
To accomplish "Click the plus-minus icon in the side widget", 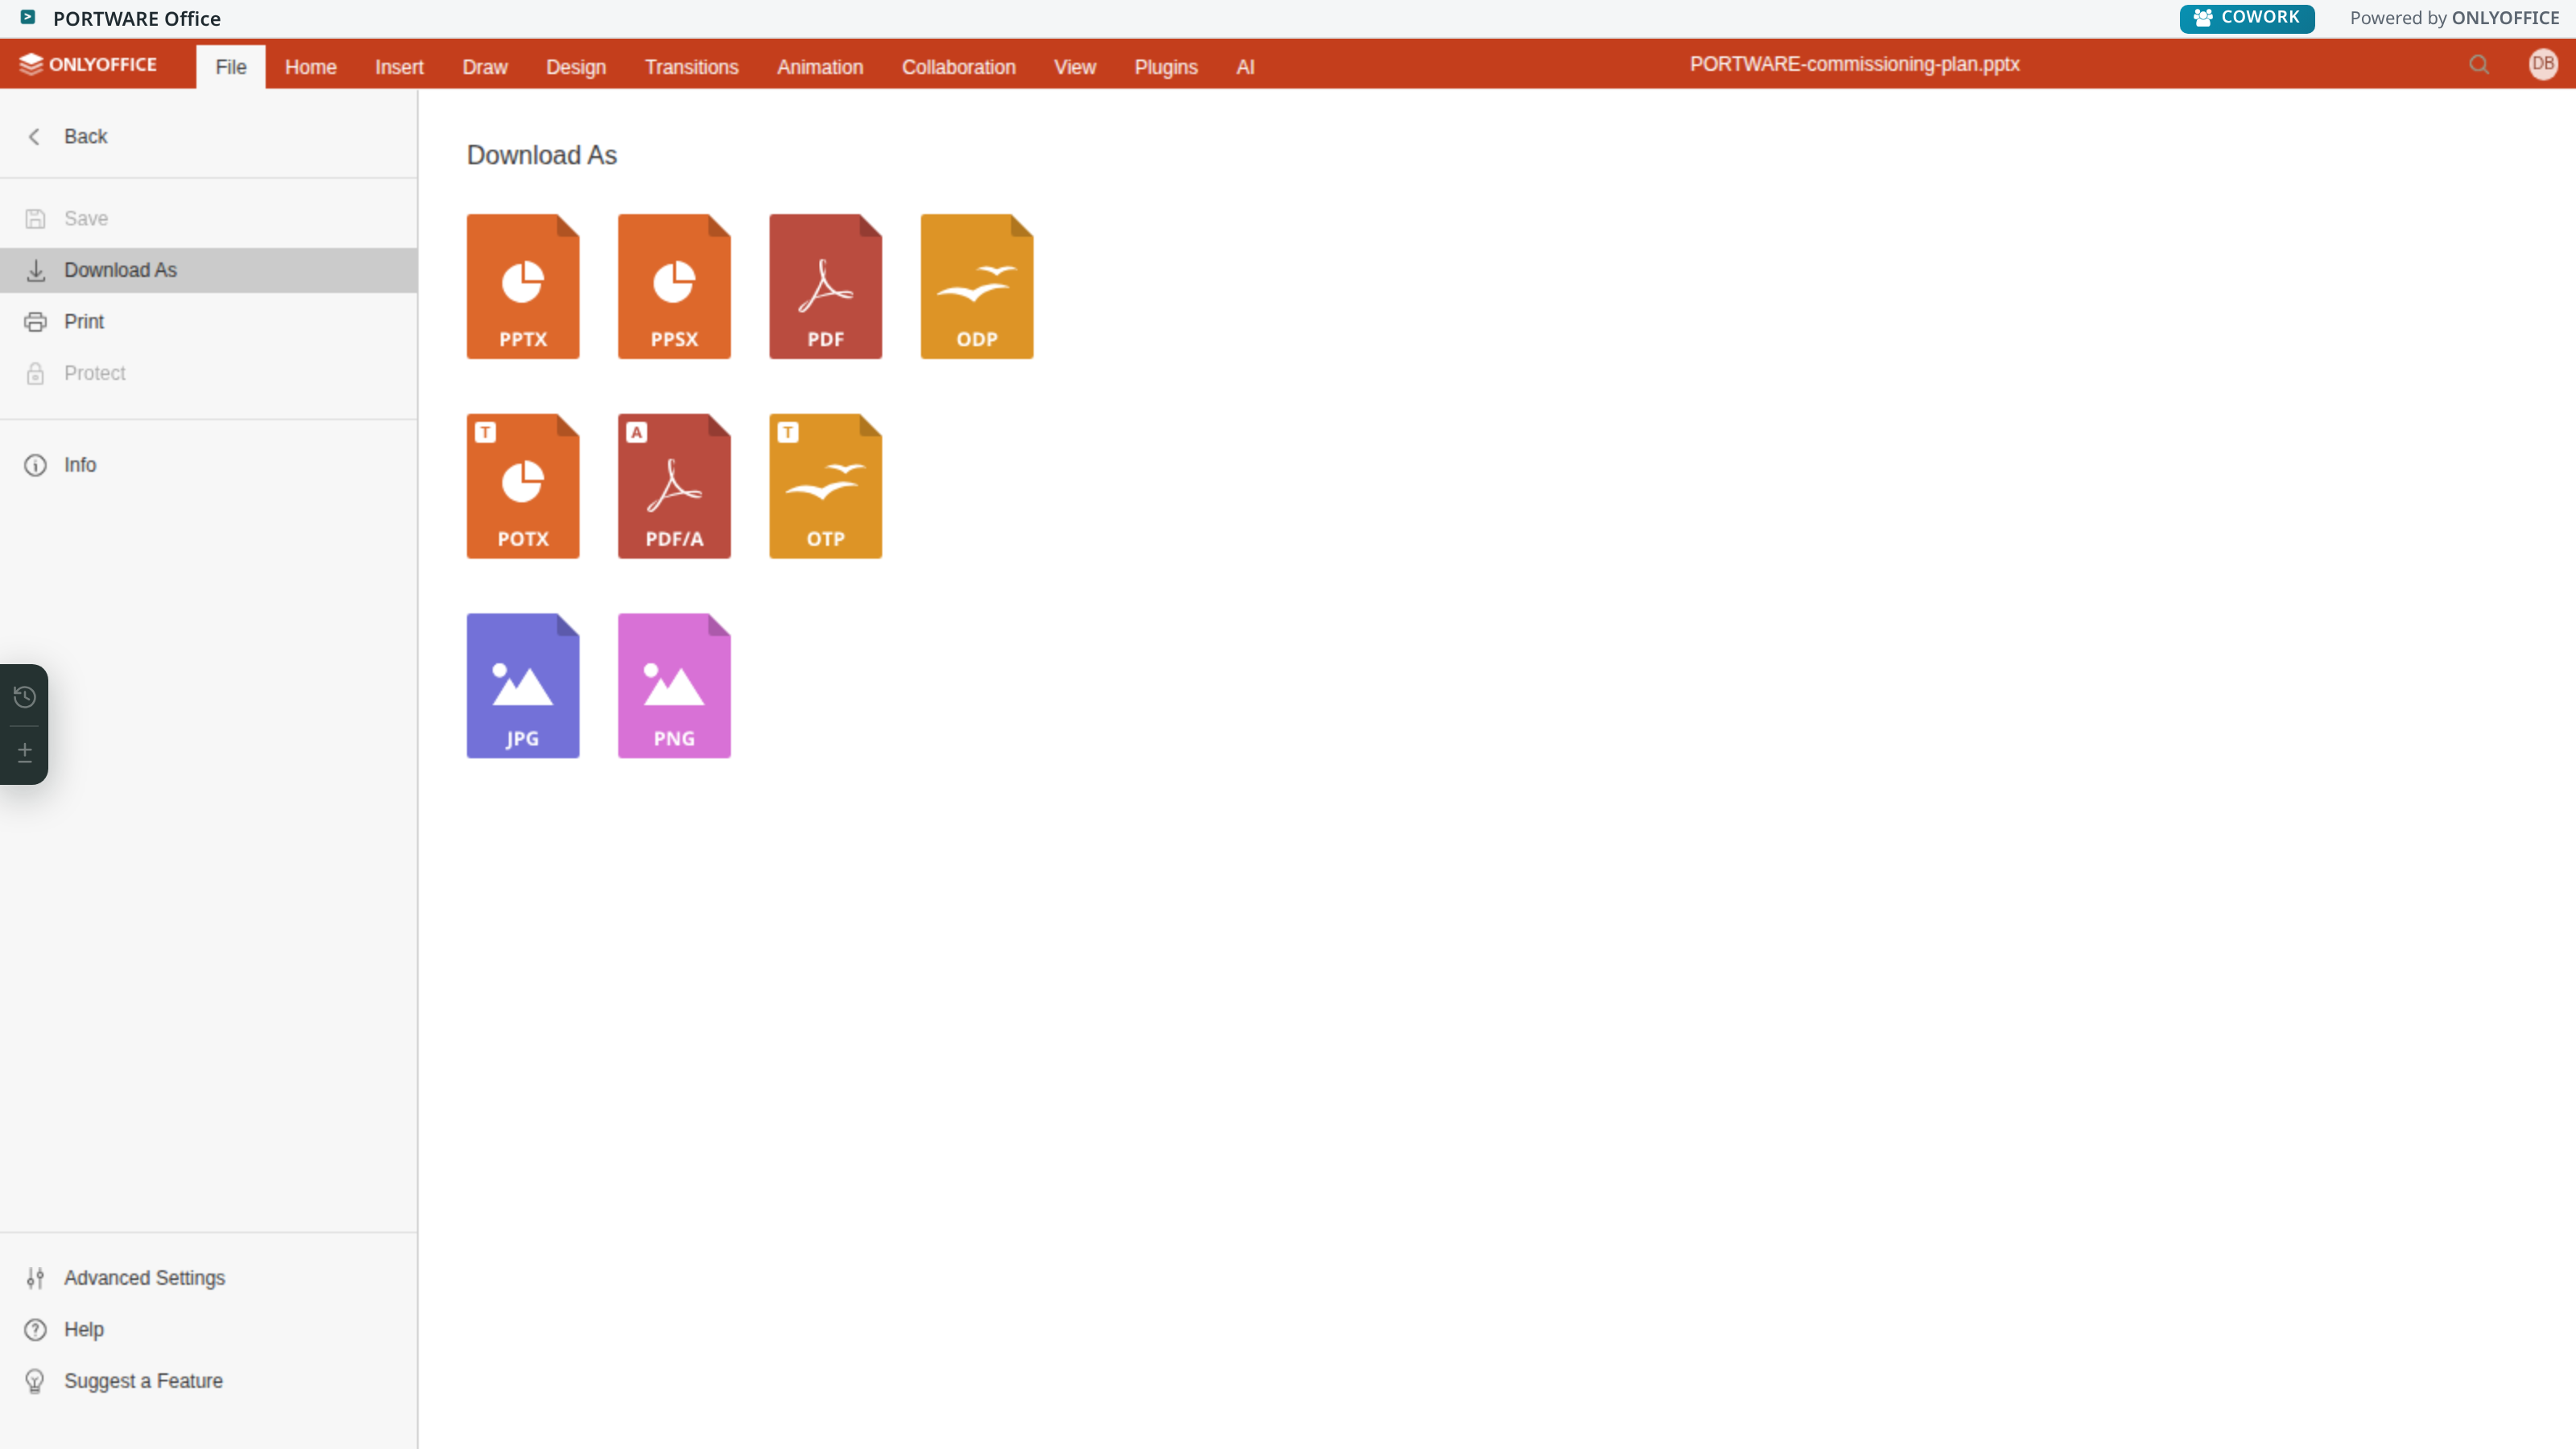I will (x=24, y=752).
